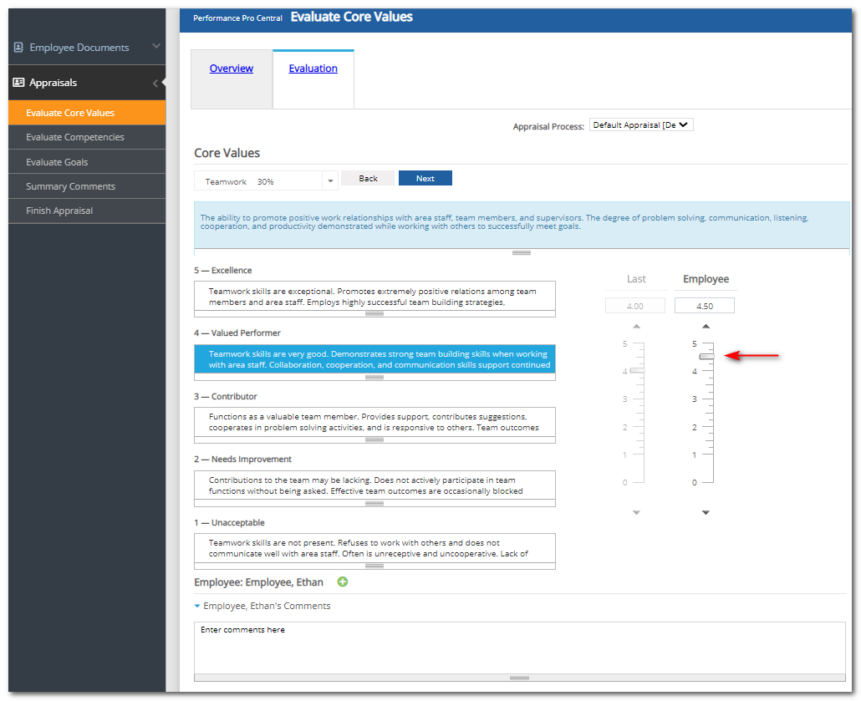Click the Employee rating slider handle
The height and width of the screenshot is (701, 861).
pos(706,356)
